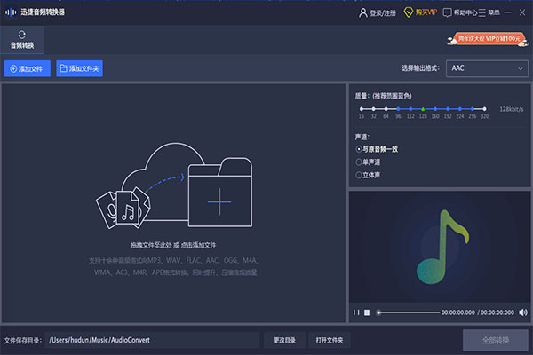Click the anniversary VIP discount banner
533x355 pixels.
point(490,38)
